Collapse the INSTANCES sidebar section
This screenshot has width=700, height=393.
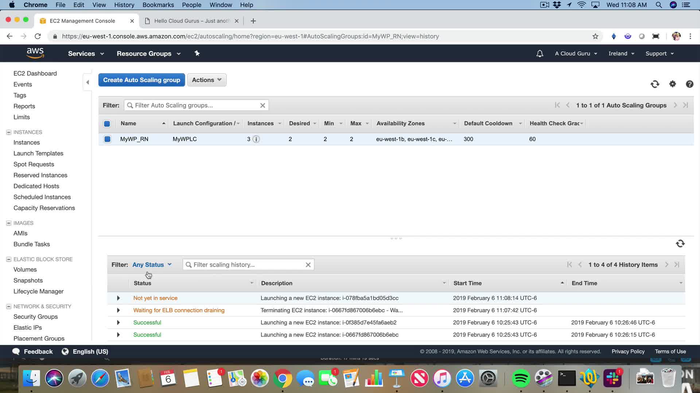9,132
